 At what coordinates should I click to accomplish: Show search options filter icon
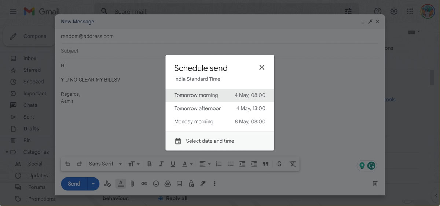[348, 11]
